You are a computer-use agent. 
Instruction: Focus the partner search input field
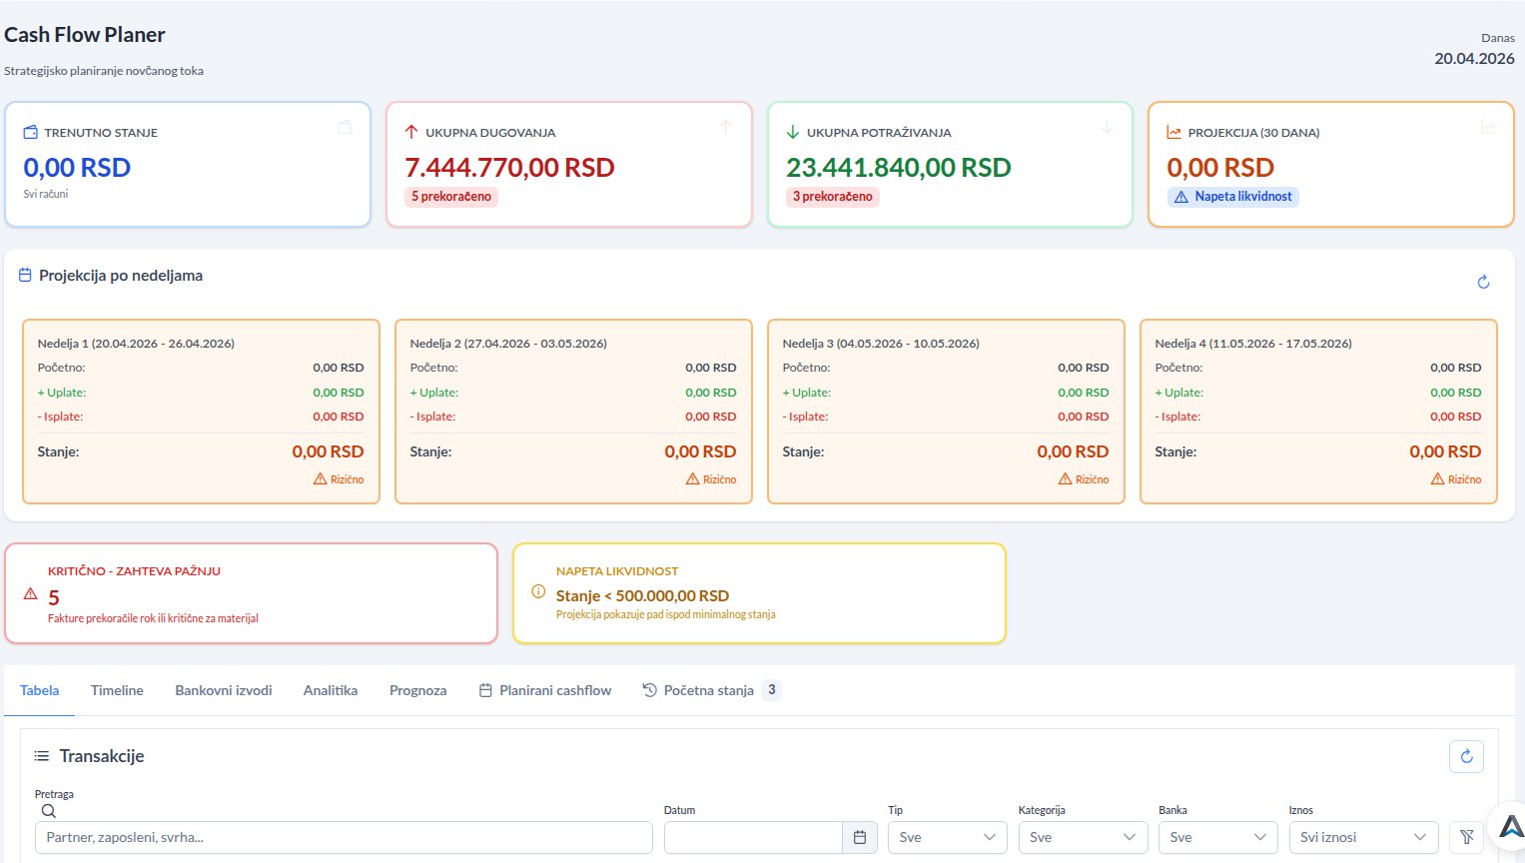(x=344, y=837)
